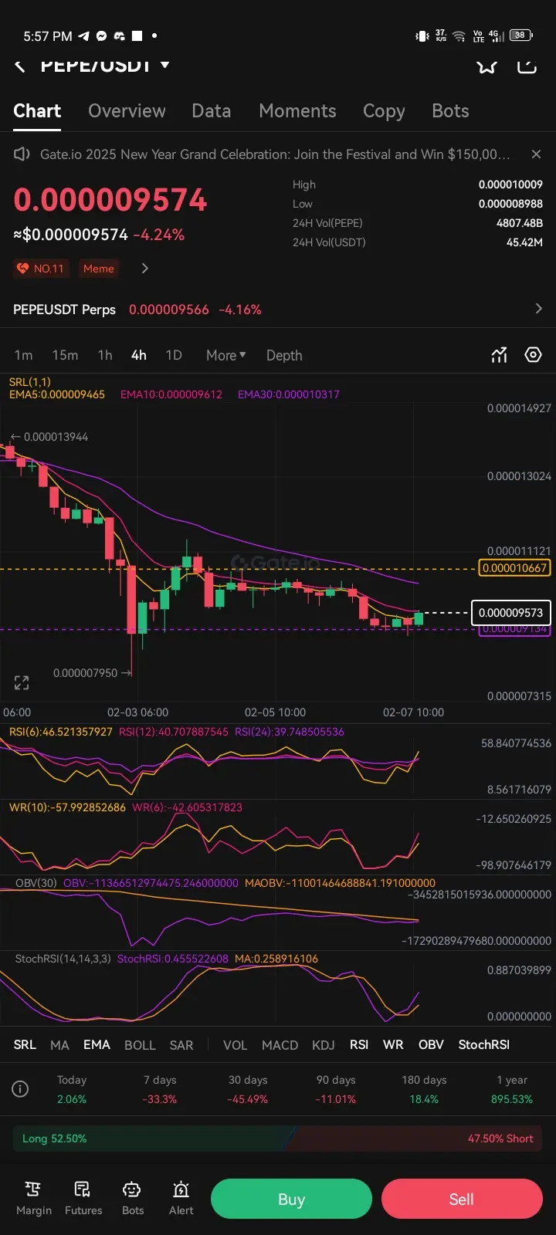Select the 4h timeframe

tap(138, 355)
